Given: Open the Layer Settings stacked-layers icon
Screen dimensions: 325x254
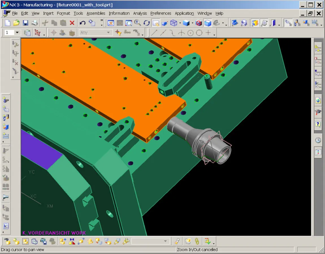Looking at the screenshot, I should (27, 32).
